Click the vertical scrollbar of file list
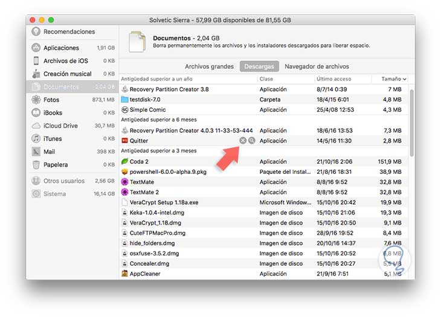This screenshot has height=317, width=441. pyautogui.click(x=412, y=123)
